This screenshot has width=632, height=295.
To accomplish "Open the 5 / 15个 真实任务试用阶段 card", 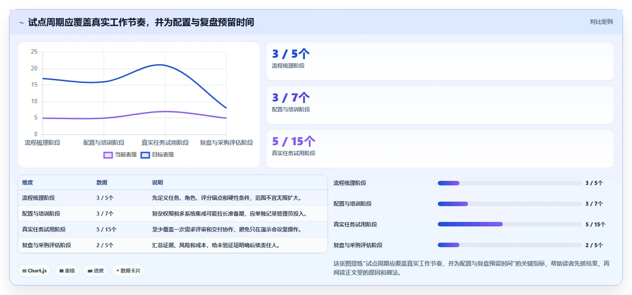I will (x=440, y=149).
